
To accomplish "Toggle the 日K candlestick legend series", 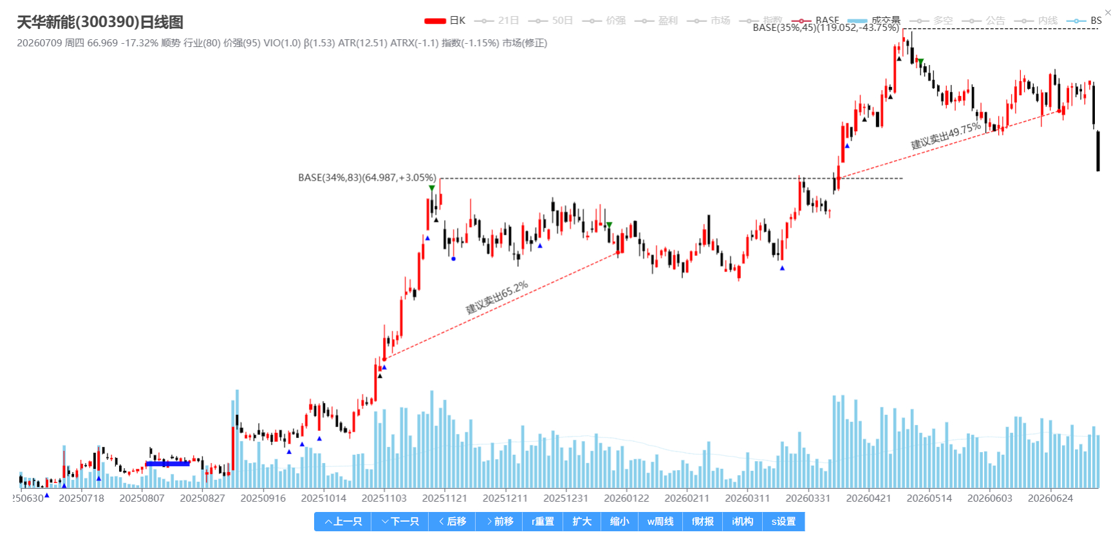I will click(445, 21).
